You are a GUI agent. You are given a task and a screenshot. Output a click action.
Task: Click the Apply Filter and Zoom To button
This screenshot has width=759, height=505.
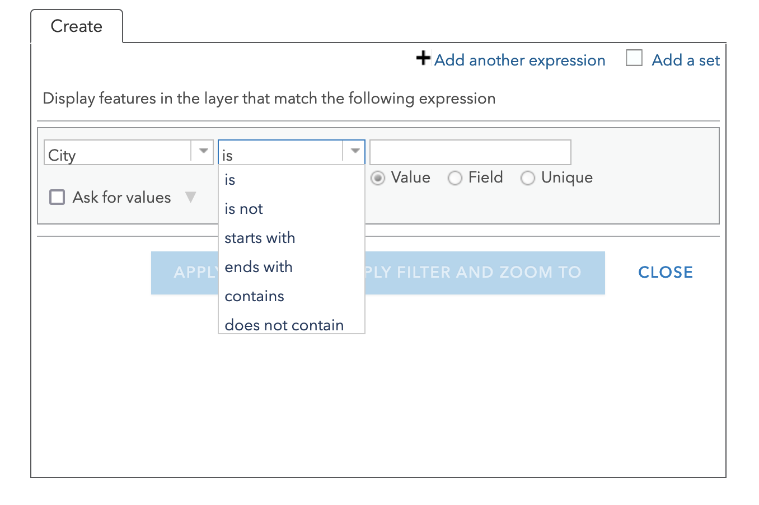pos(485,273)
